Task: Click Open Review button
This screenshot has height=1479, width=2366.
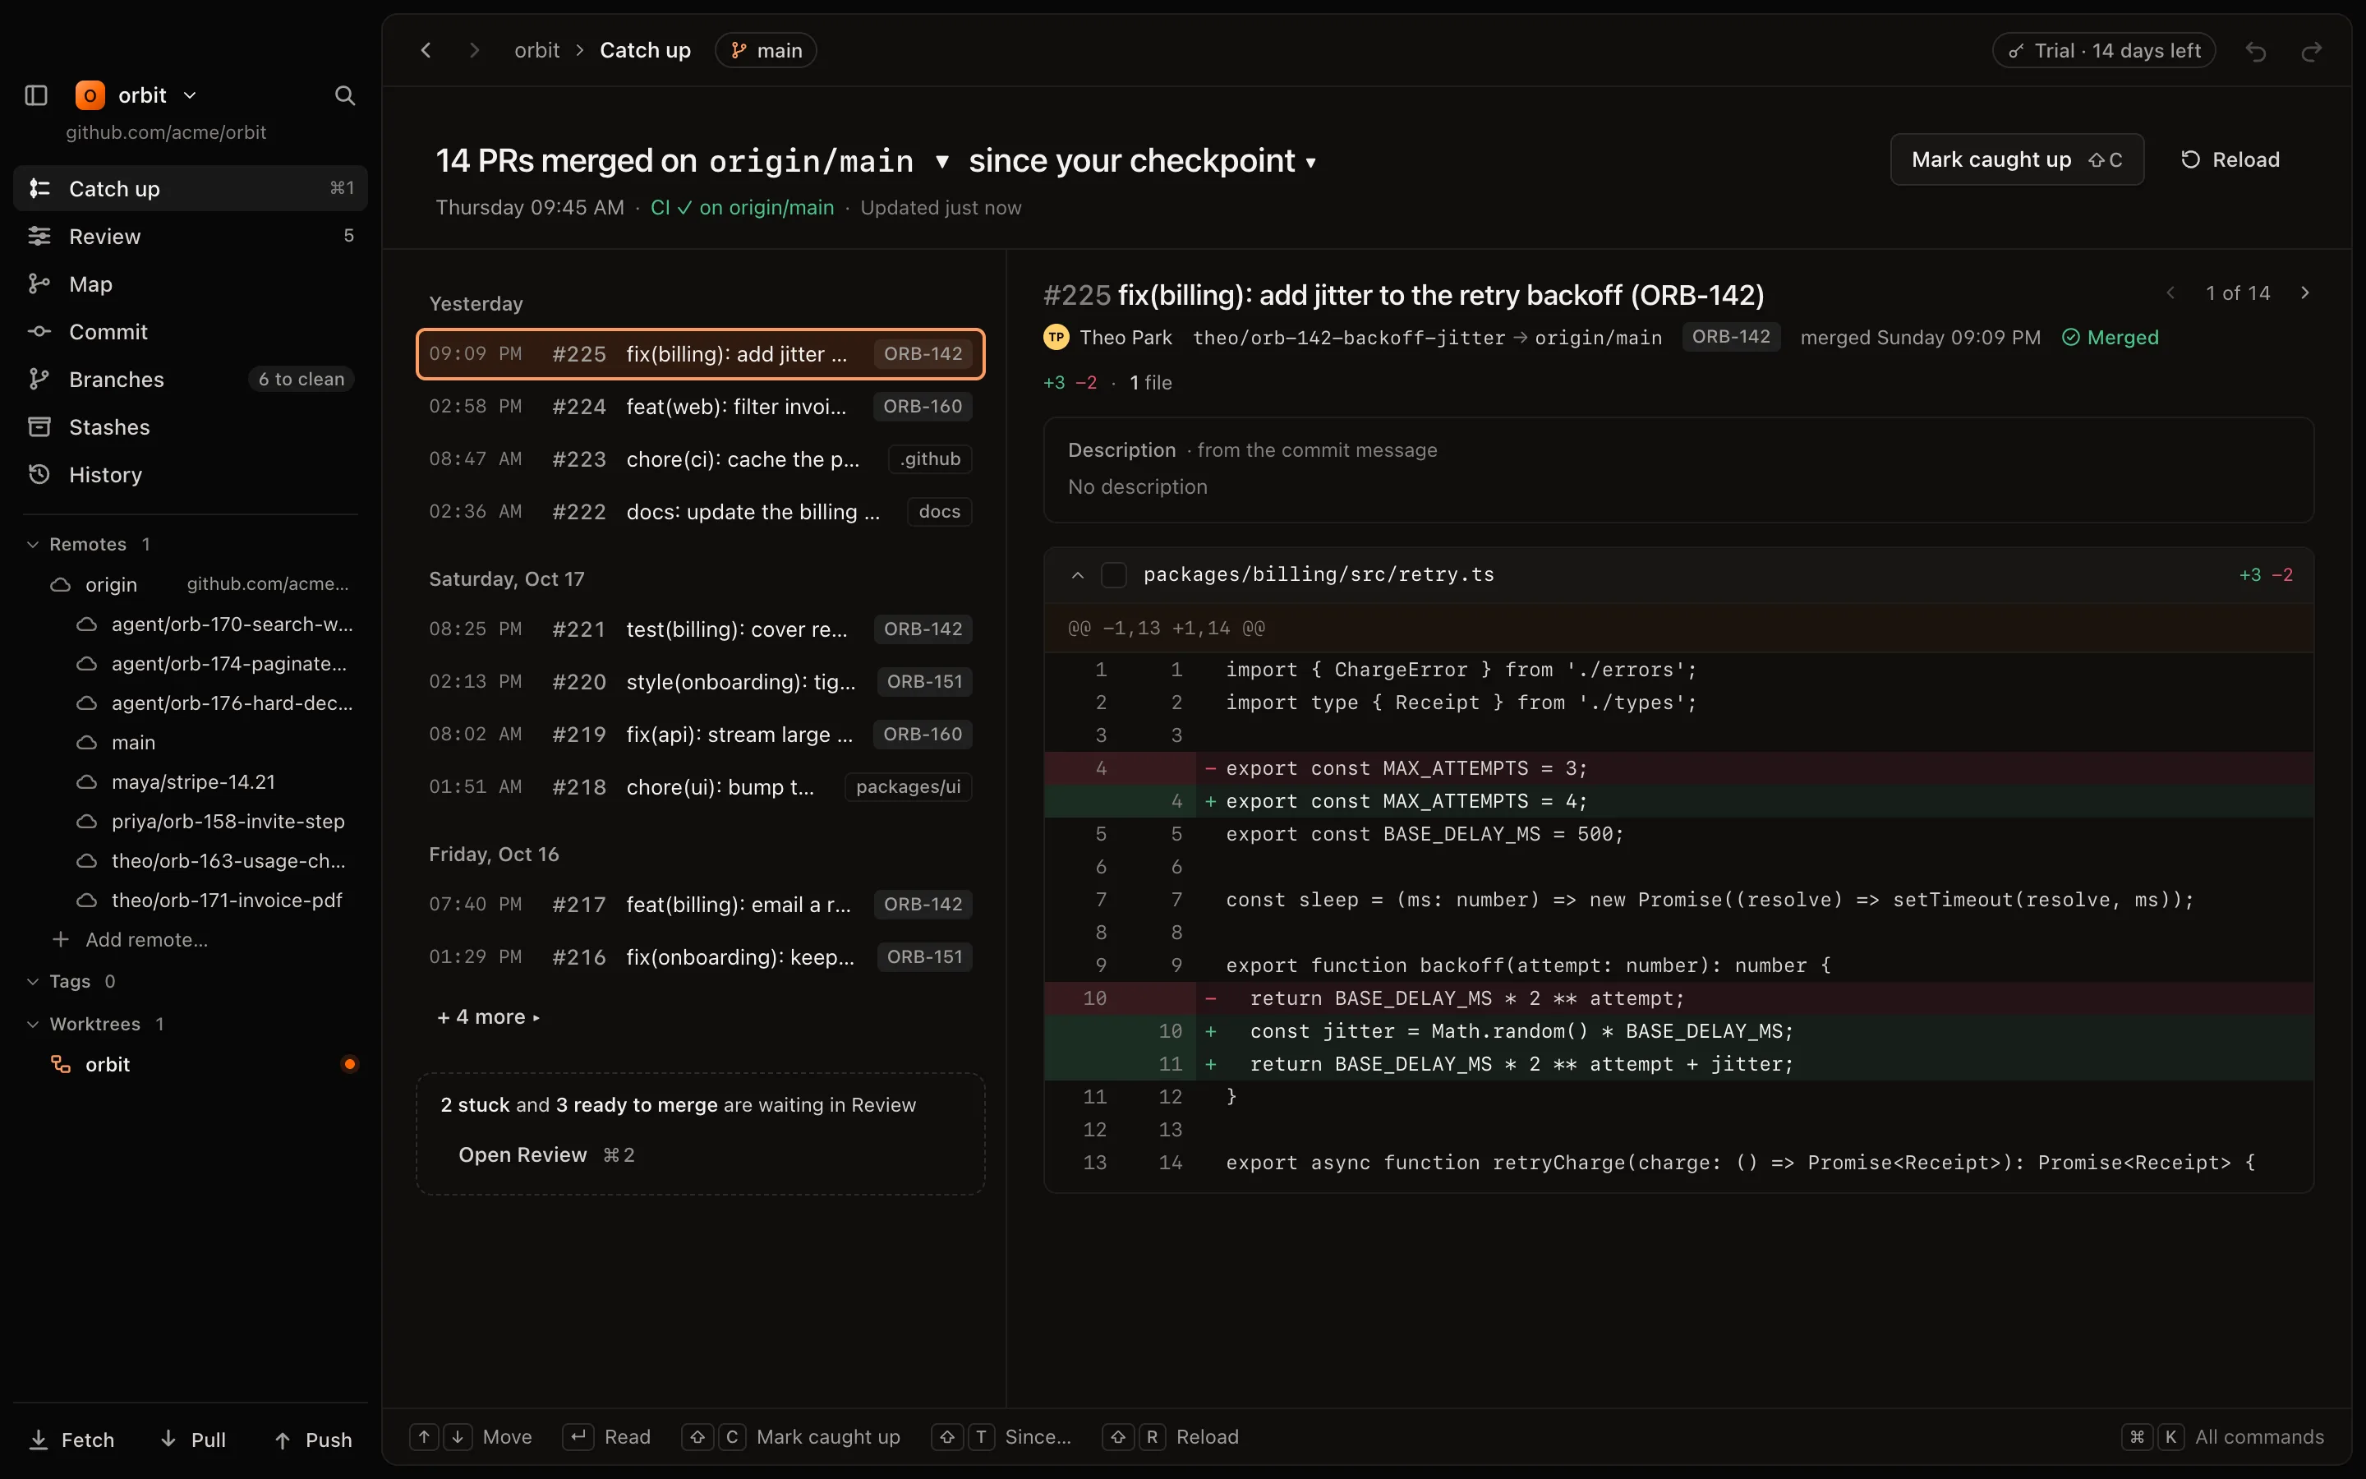Action: click(x=545, y=1155)
